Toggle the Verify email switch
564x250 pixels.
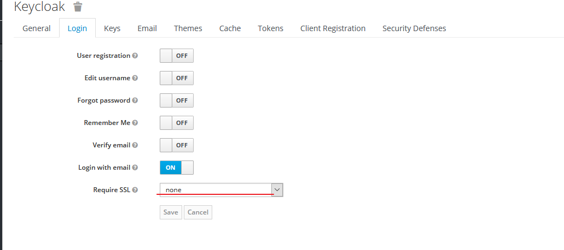(x=177, y=145)
